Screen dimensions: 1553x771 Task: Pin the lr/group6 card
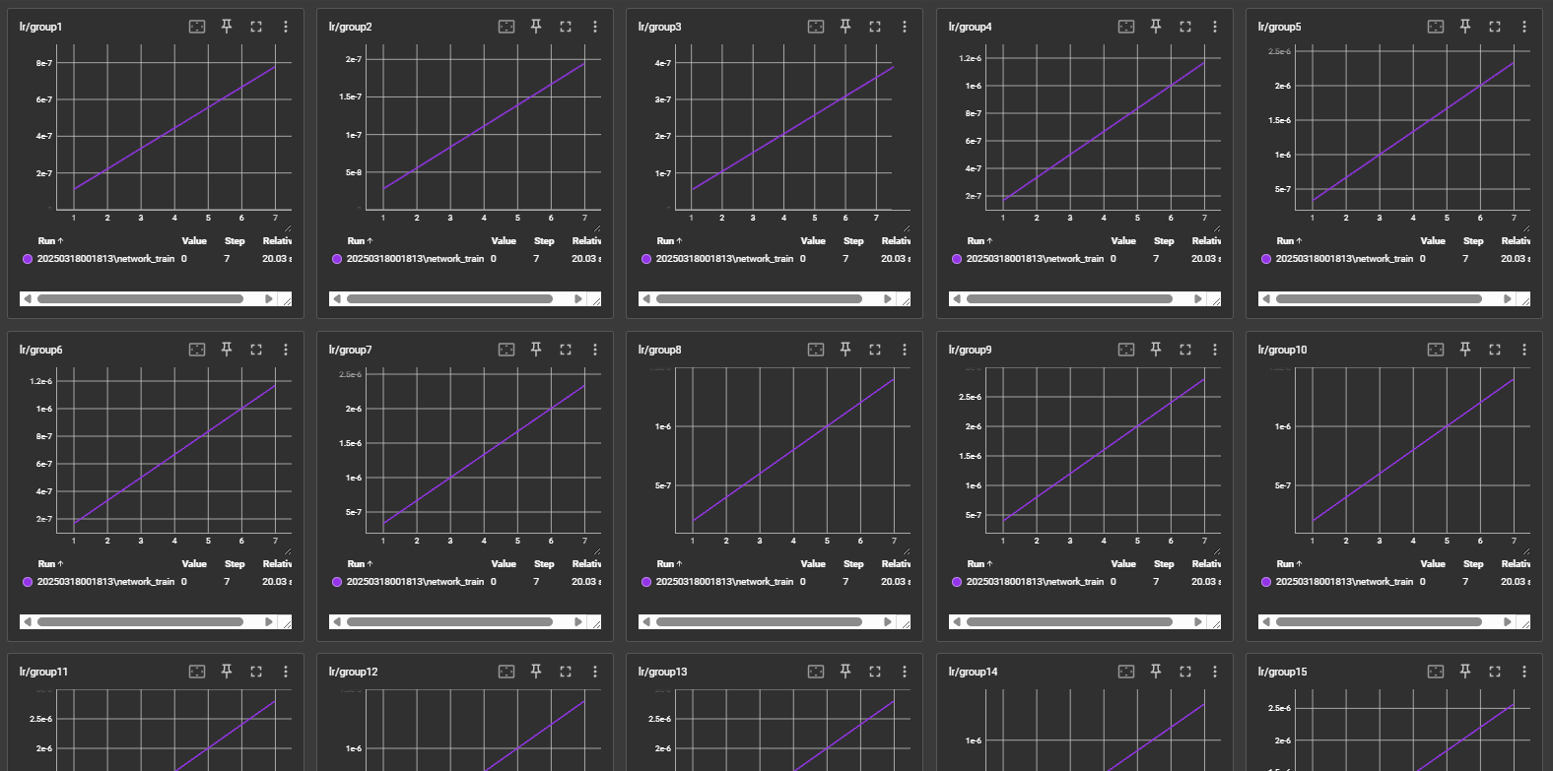pos(227,350)
